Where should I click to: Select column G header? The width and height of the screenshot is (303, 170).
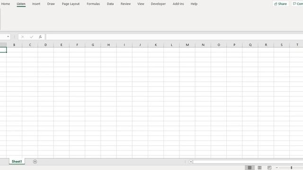point(93,45)
